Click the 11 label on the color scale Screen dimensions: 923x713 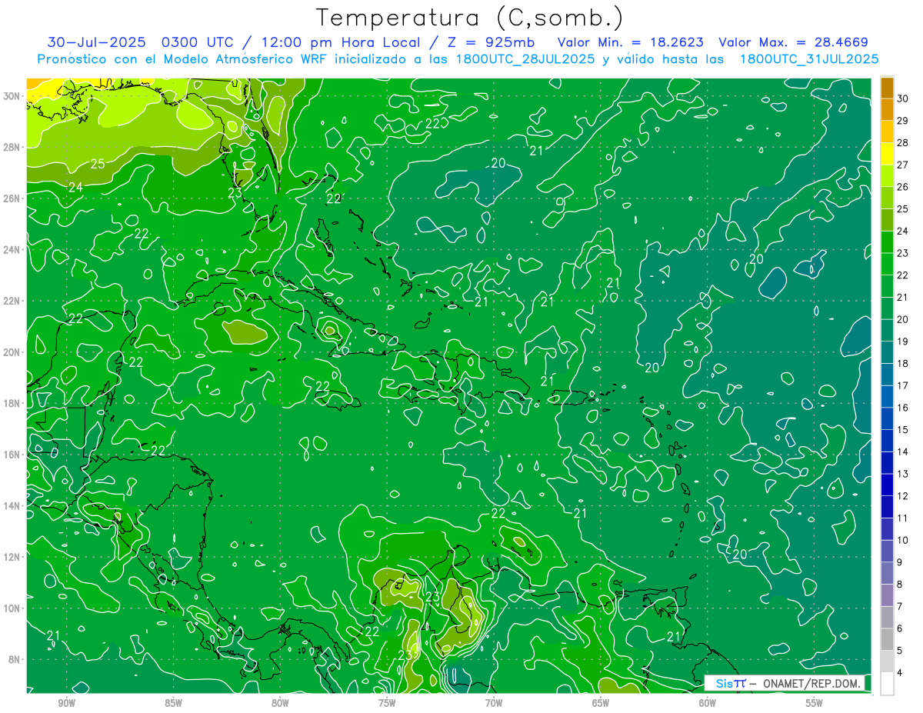903,518
